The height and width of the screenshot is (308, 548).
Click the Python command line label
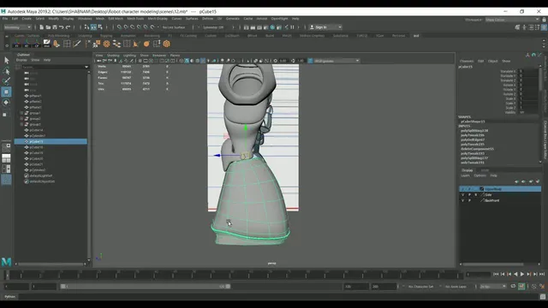[x=9, y=297]
